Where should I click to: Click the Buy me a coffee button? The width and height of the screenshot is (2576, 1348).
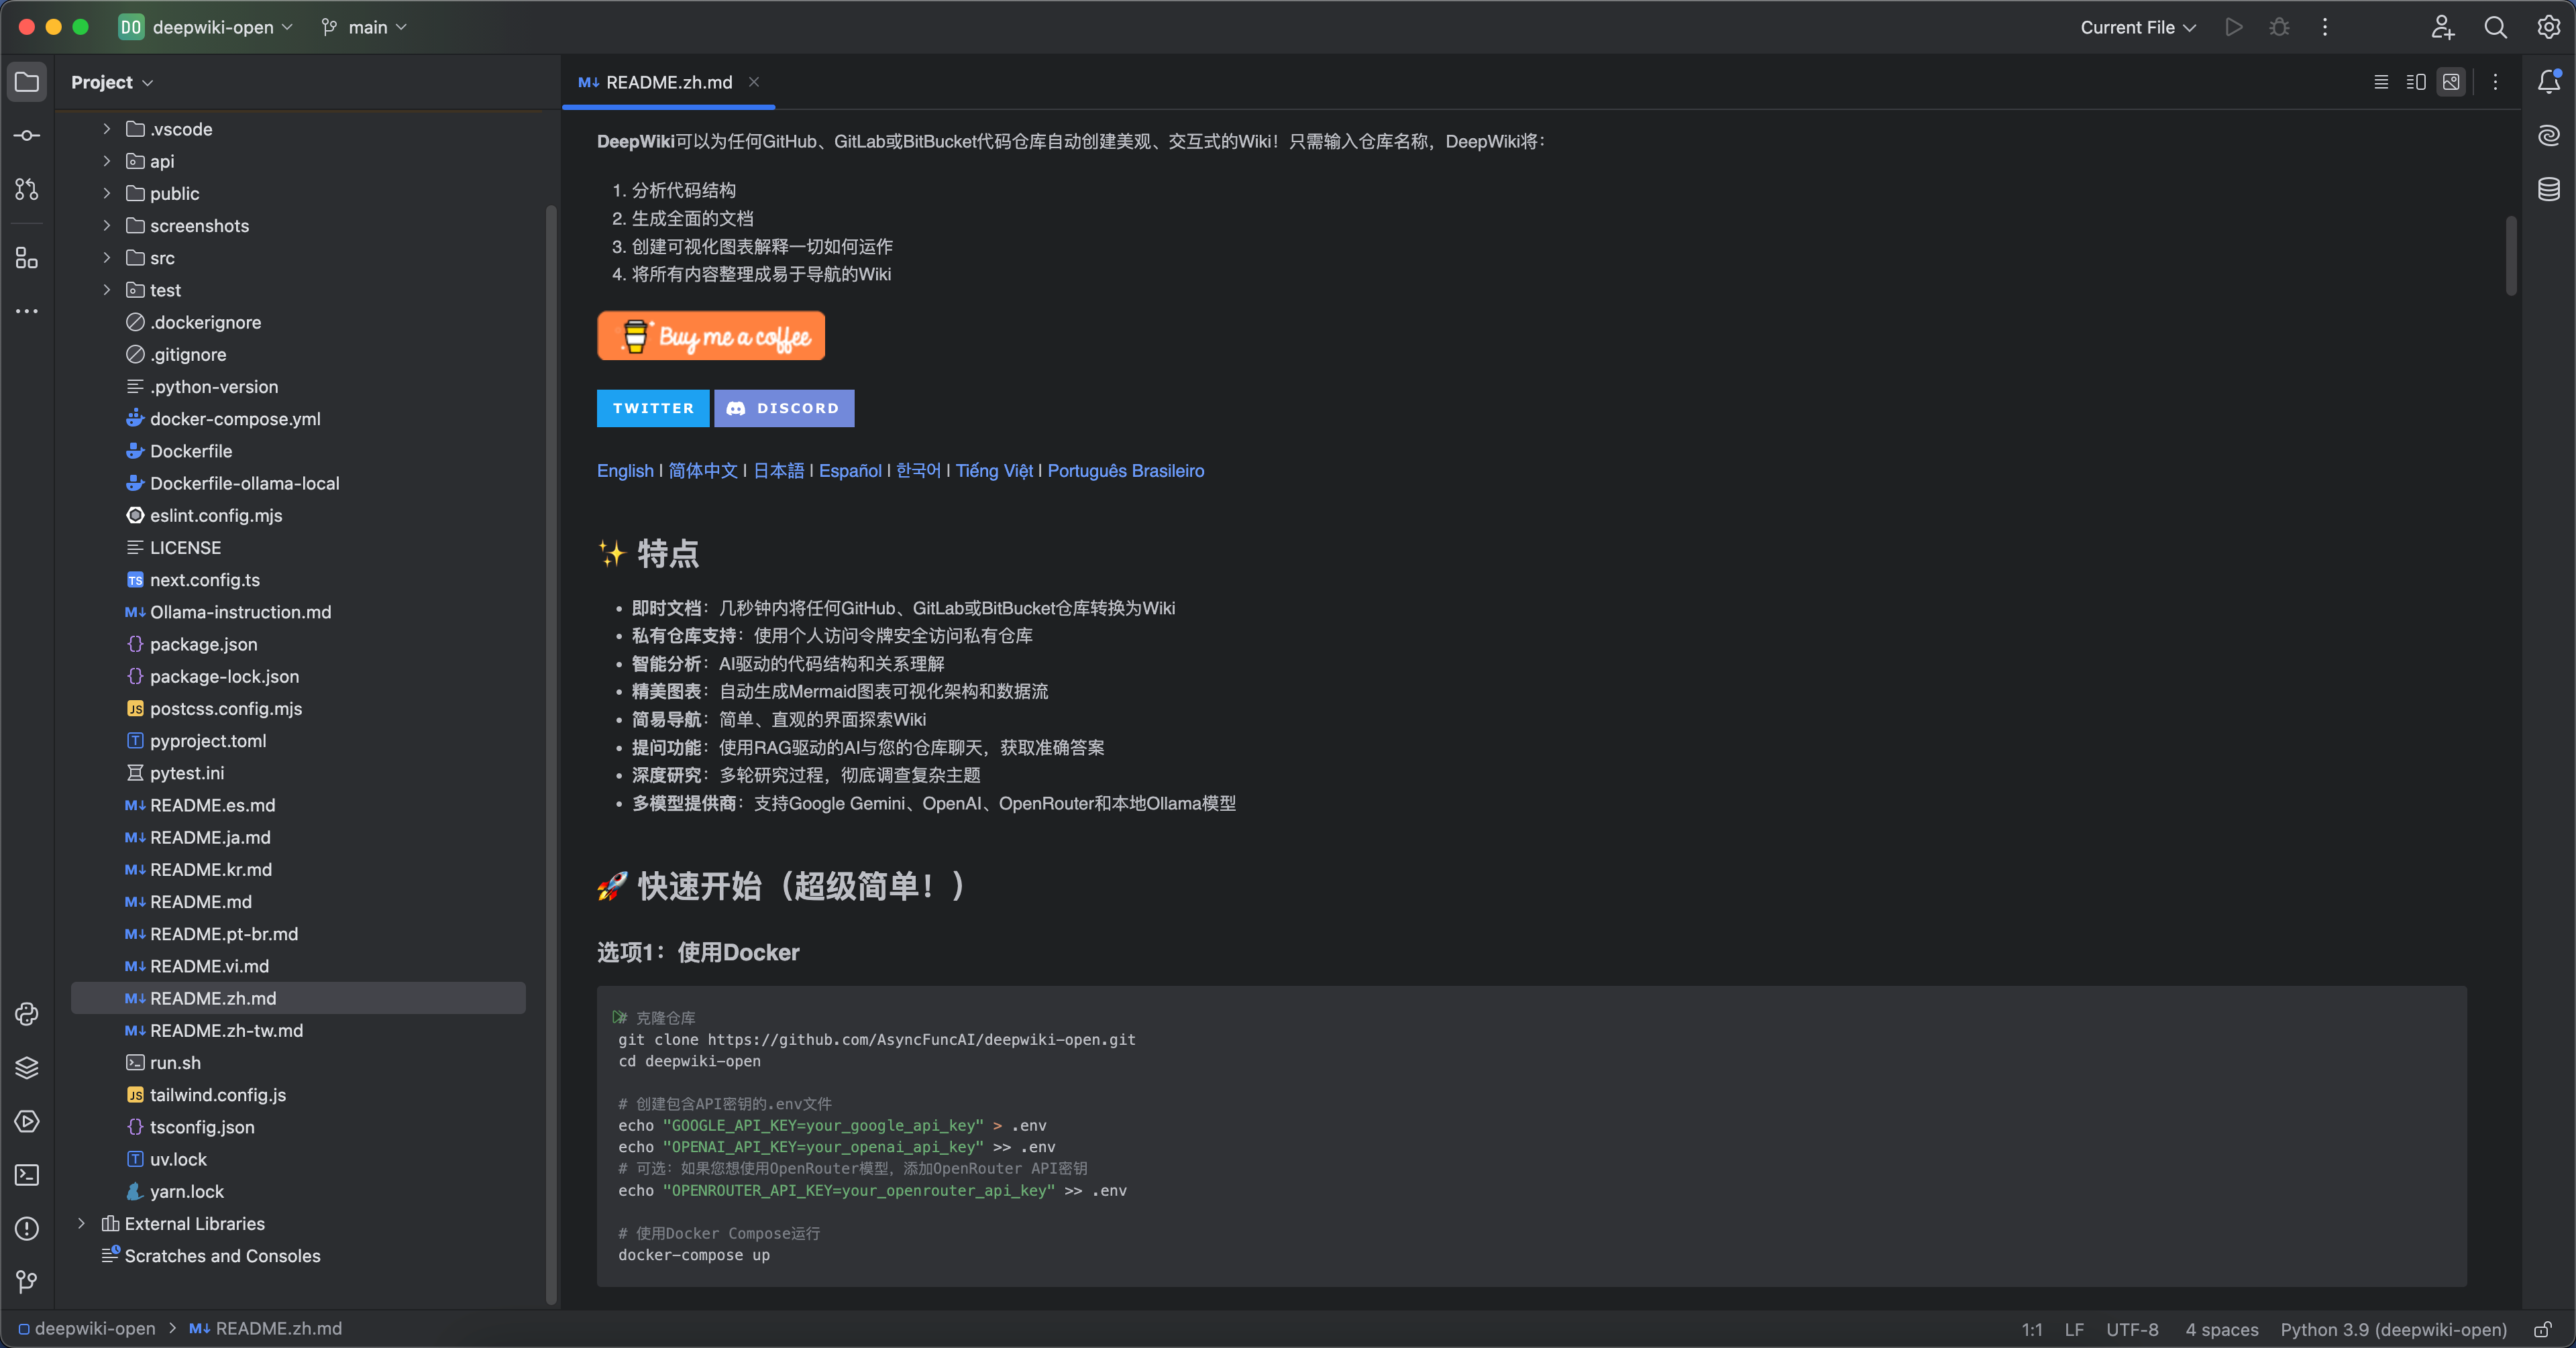pos(711,335)
